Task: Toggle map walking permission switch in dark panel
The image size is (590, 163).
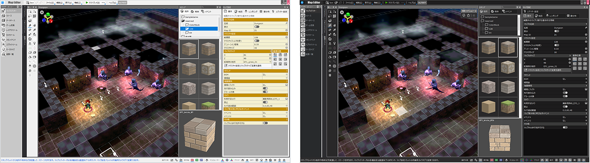Action: [x=565, y=127]
